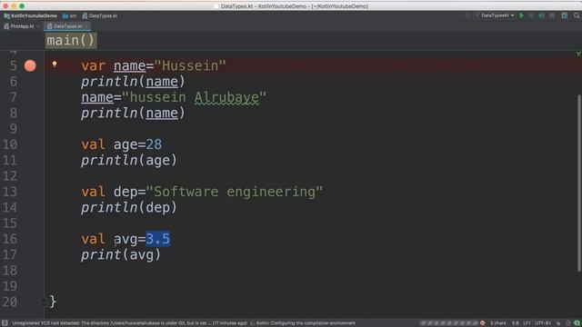The image size is (582, 327).
Task: Click the read-only lock icon in status bar
Action: click(557, 323)
